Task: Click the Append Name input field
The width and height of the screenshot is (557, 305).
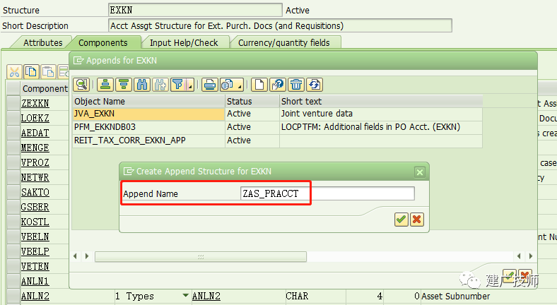Action: [327, 193]
